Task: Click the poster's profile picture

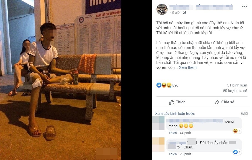Action: point(162,9)
